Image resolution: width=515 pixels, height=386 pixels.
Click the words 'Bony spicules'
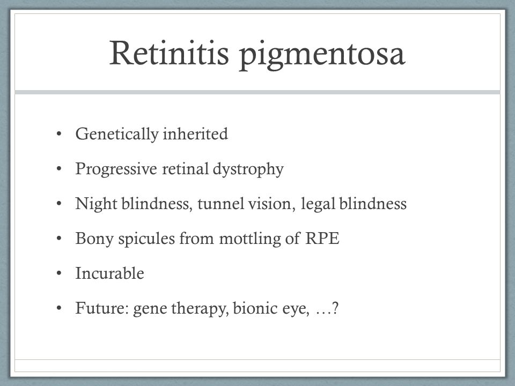125,239
